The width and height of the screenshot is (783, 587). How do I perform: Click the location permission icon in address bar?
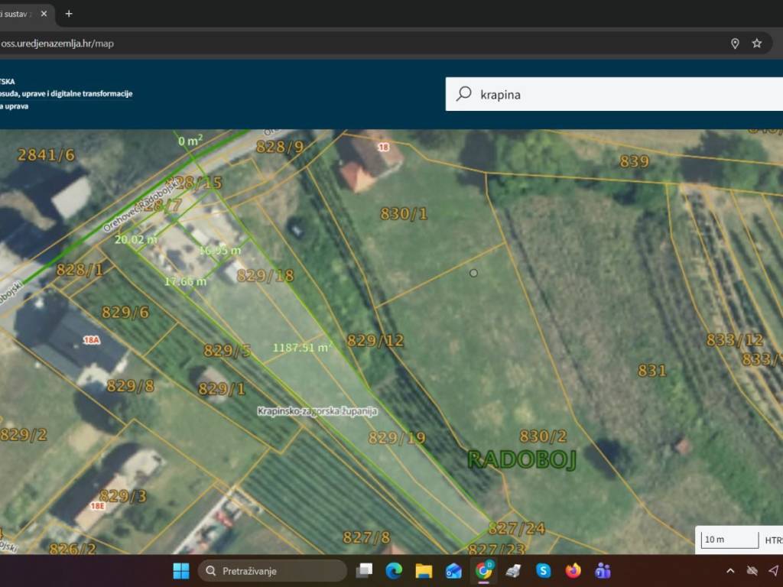pos(735,44)
